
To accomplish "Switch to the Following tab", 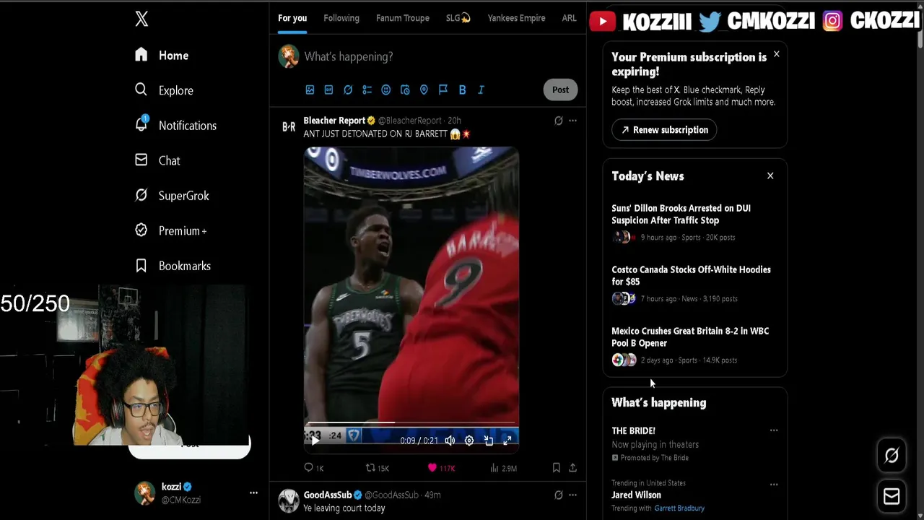I will point(341,18).
